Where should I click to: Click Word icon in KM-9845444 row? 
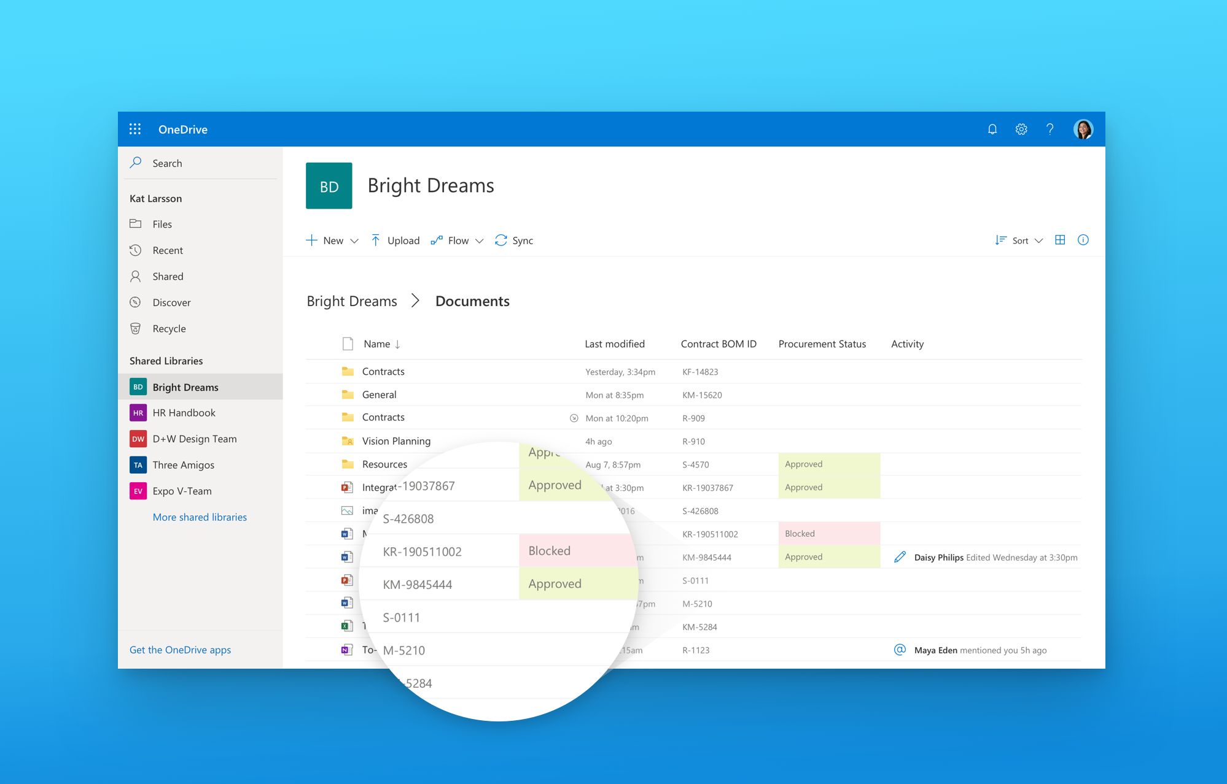click(347, 557)
